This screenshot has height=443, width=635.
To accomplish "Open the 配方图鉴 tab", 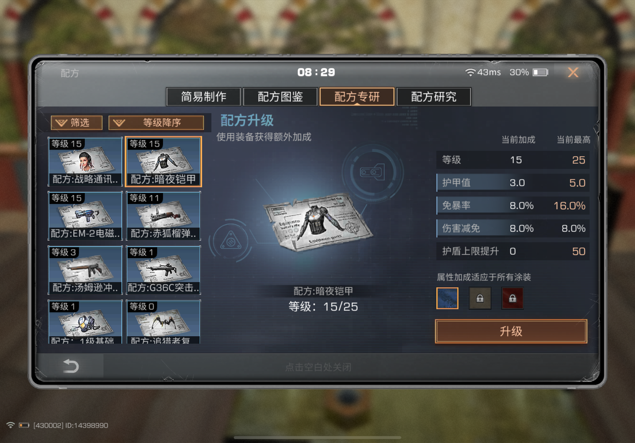I will pos(280,97).
